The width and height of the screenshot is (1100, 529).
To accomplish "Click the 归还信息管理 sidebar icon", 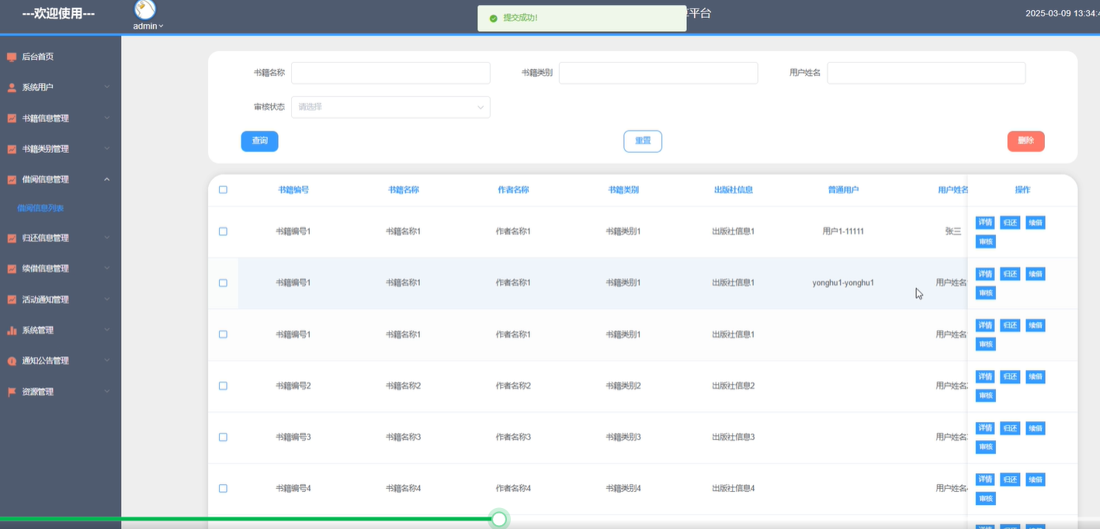I will [x=12, y=238].
